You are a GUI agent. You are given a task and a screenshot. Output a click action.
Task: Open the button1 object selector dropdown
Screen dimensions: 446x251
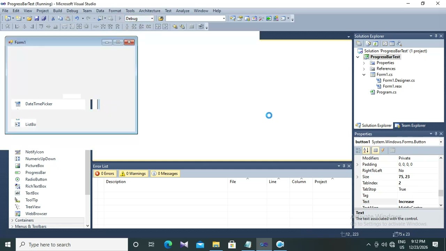pos(441,142)
